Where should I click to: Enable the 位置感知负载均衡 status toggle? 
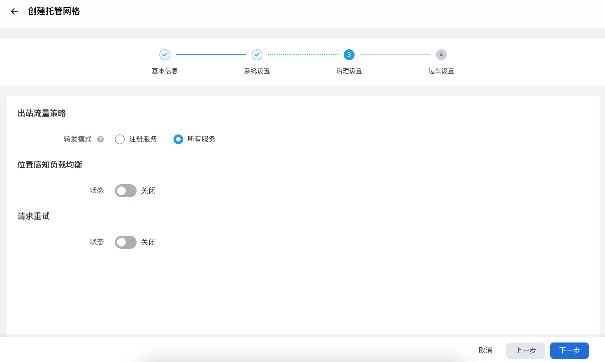tap(125, 190)
